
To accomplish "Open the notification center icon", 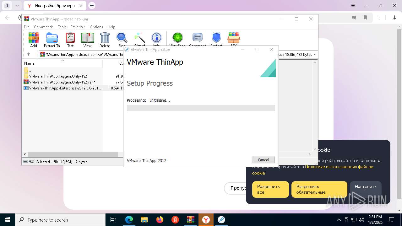I will click(x=392, y=220).
